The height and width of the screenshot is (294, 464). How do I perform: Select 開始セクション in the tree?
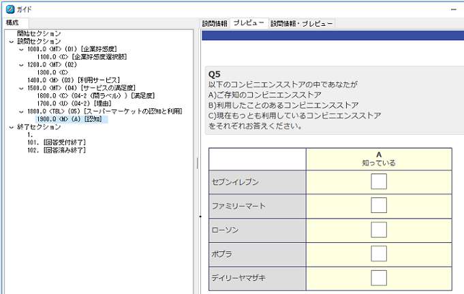pyautogui.click(x=39, y=33)
